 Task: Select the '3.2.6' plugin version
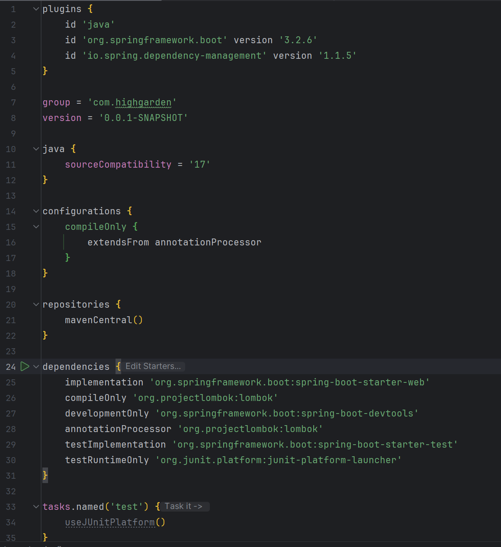(299, 40)
